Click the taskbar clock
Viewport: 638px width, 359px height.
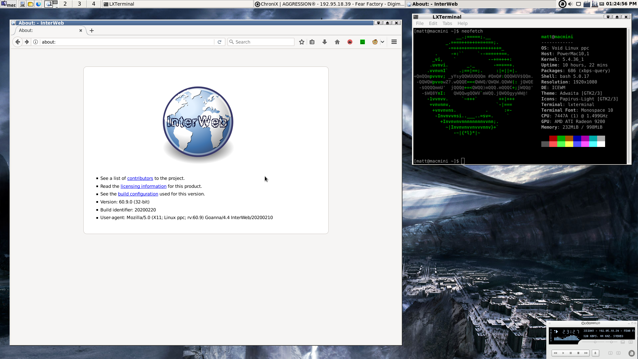[621, 4]
